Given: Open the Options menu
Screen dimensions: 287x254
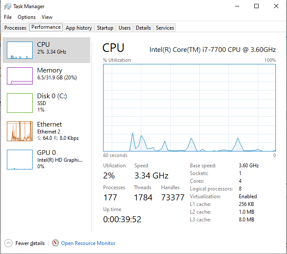Looking at the screenshot, I should (27, 17).
